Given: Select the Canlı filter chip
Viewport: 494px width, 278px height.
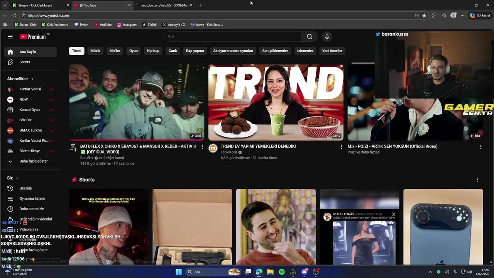Looking at the screenshot, I should pyautogui.click(x=173, y=51).
